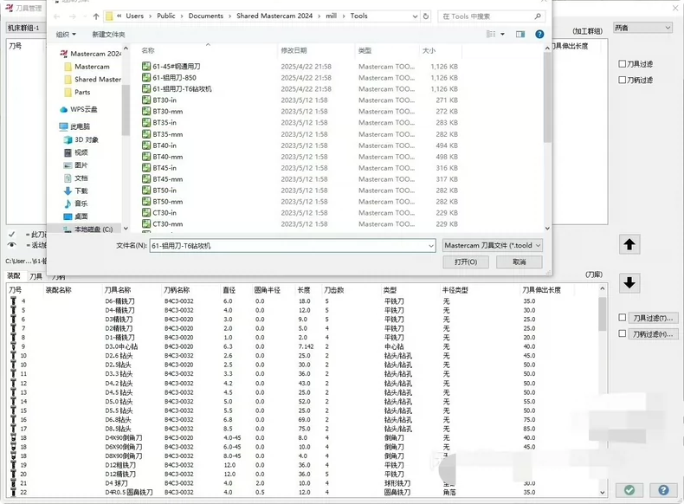
Task: Click 取消 button
Action: 519,262
